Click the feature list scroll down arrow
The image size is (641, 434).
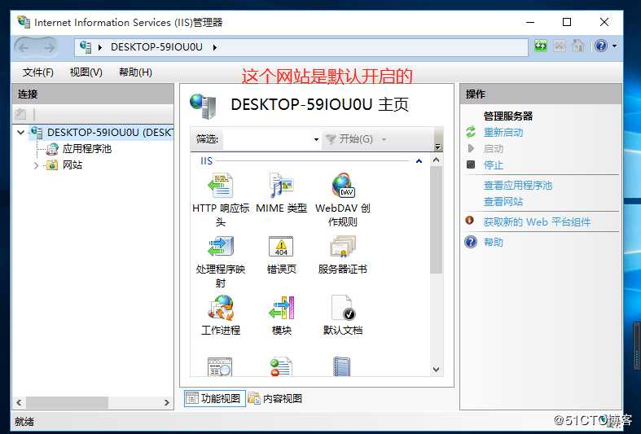[x=437, y=370]
